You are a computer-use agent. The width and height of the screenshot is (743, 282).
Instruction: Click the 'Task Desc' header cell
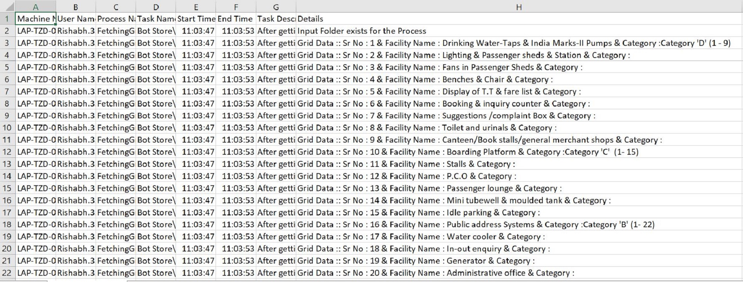click(x=276, y=19)
